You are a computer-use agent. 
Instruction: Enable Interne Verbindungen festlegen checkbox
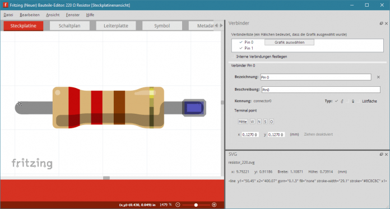[233, 57]
